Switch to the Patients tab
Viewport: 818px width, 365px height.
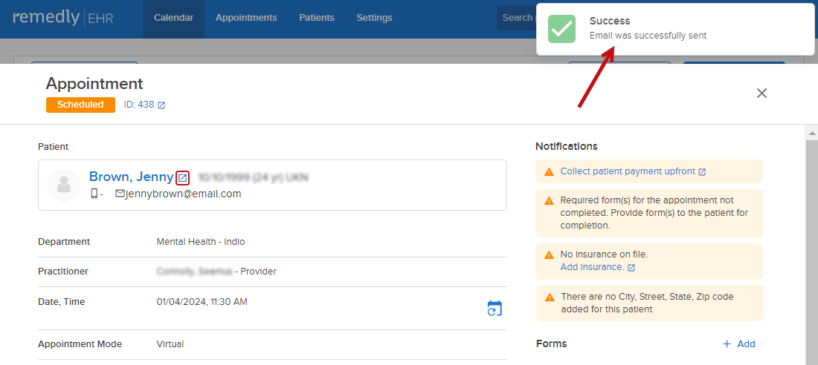coord(317,18)
